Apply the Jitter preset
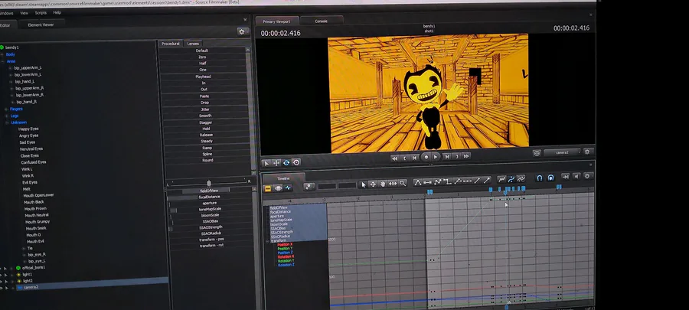The height and width of the screenshot is (310, 689). click(204, 109)
